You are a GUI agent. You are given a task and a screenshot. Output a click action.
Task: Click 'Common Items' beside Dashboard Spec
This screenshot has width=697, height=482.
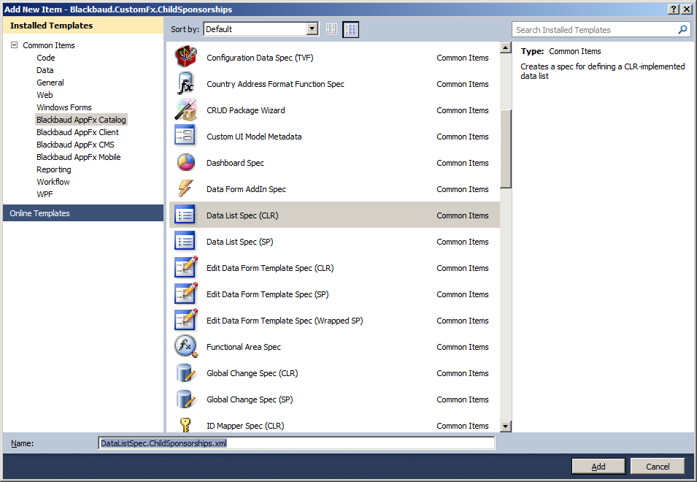point(462,163)
